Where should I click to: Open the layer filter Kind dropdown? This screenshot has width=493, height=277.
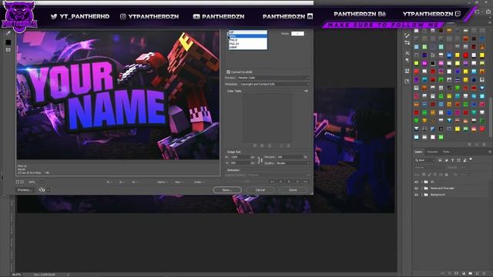424,160
